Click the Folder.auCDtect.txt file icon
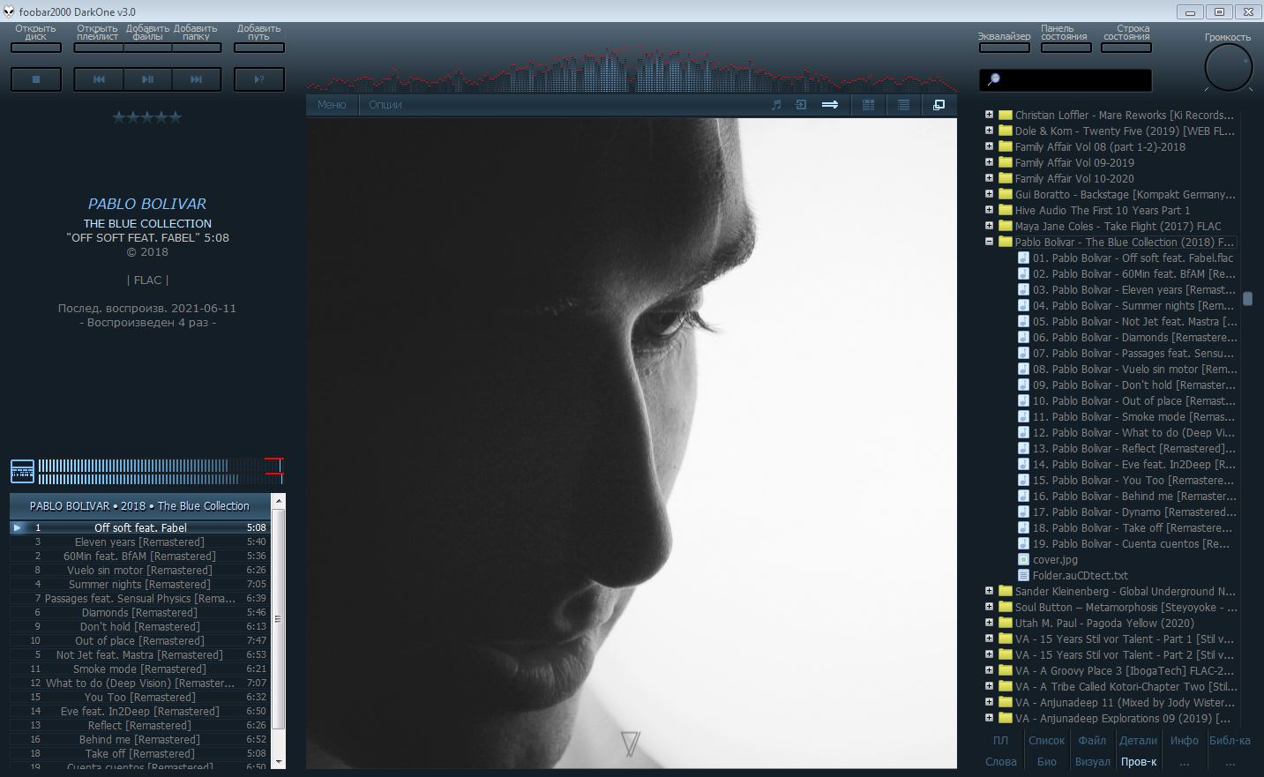 pyautogui.click(x=1023, y=575)
